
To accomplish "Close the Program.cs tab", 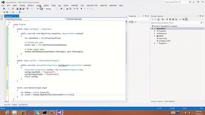I will coord(18,16).
